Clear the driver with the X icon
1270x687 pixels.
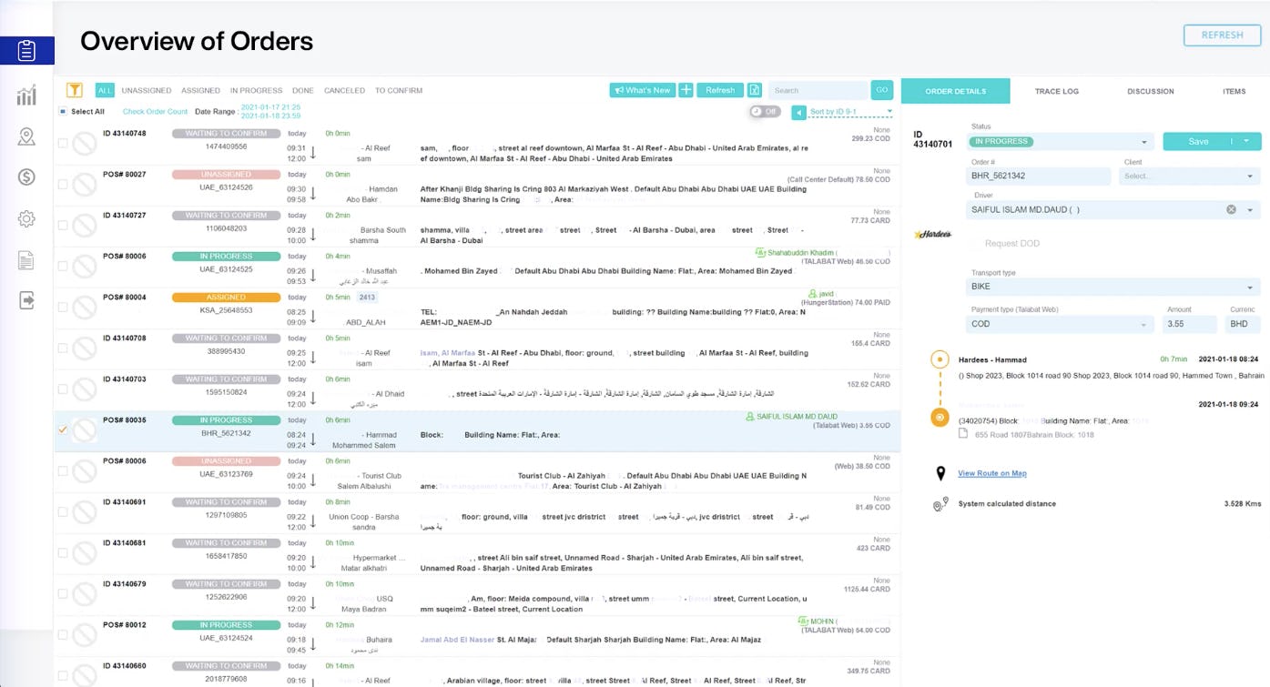1231,209
